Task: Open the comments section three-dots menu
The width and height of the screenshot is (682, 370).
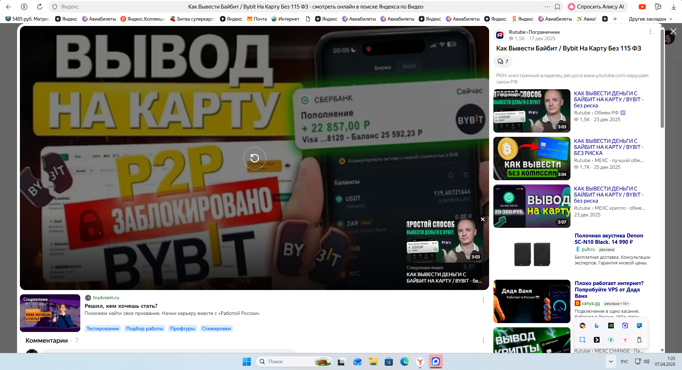Action: pyautogui.click(x=483, y=340)
